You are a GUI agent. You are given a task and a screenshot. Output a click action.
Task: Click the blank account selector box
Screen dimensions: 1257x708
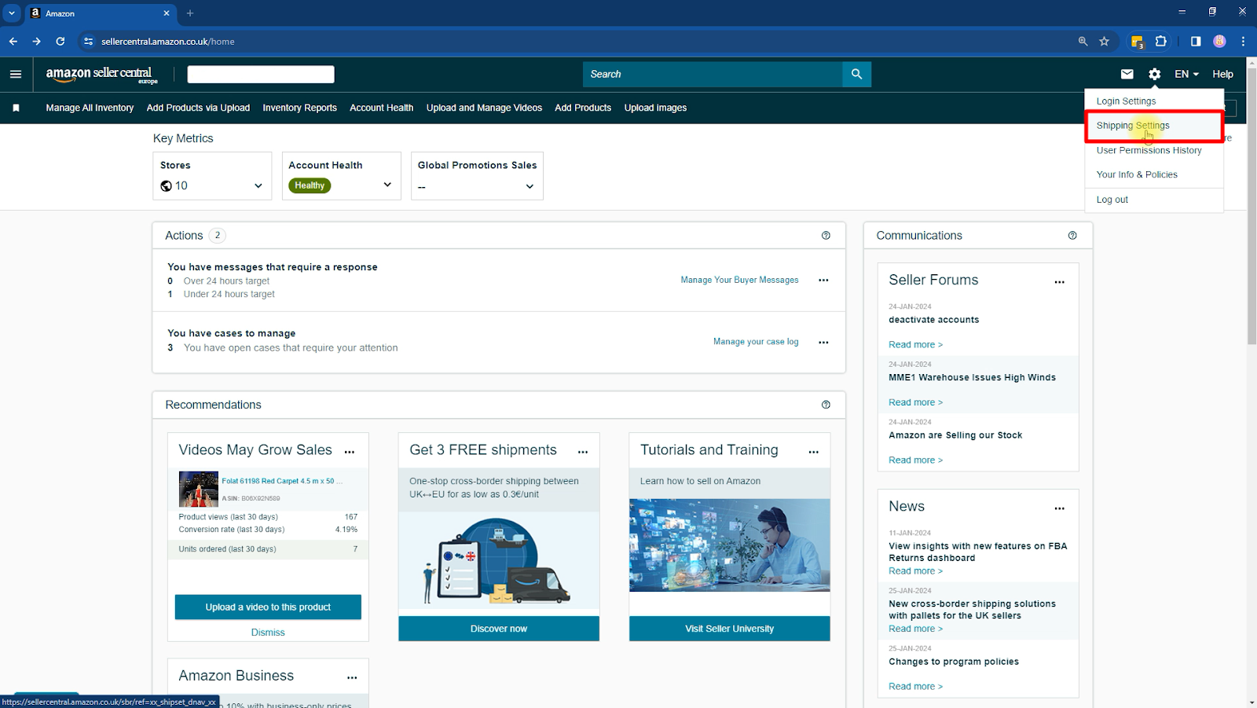pos(261,74)
